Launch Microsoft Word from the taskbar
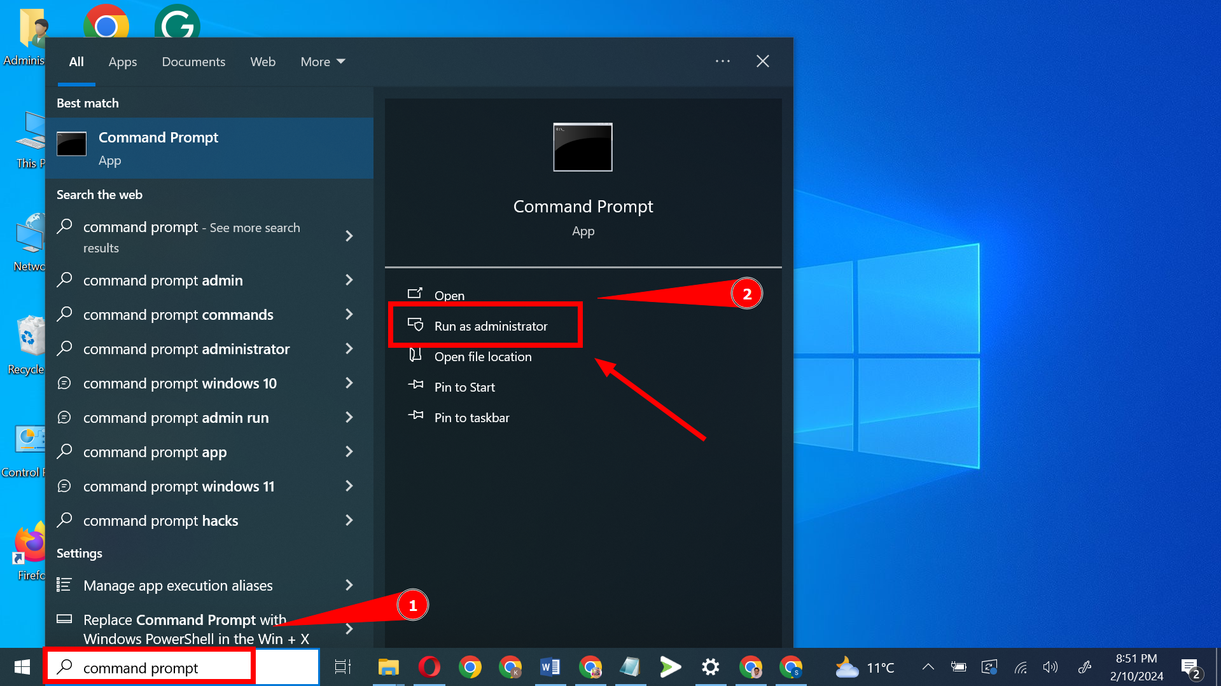This screenshot has width=1221, height=686. 550,667
